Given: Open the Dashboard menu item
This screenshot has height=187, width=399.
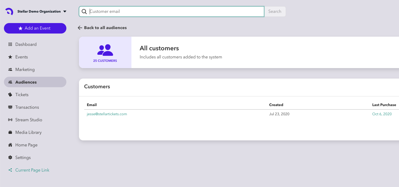Looking at the screenshot, I should 35,44.
